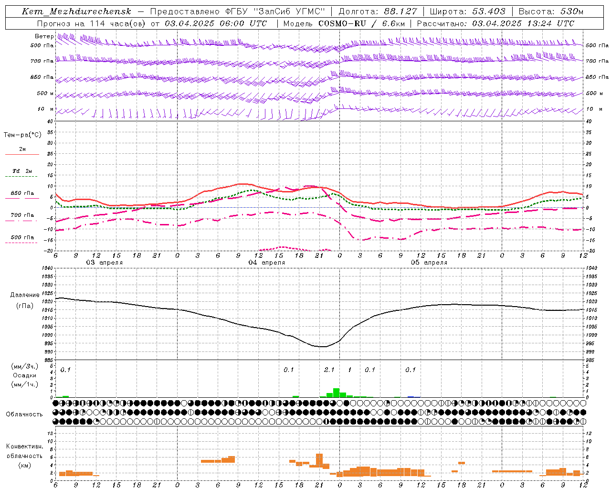Click the '(мм/3ч.)' precipitation unit label
This screenshot has height=489, width=611.
24,366
